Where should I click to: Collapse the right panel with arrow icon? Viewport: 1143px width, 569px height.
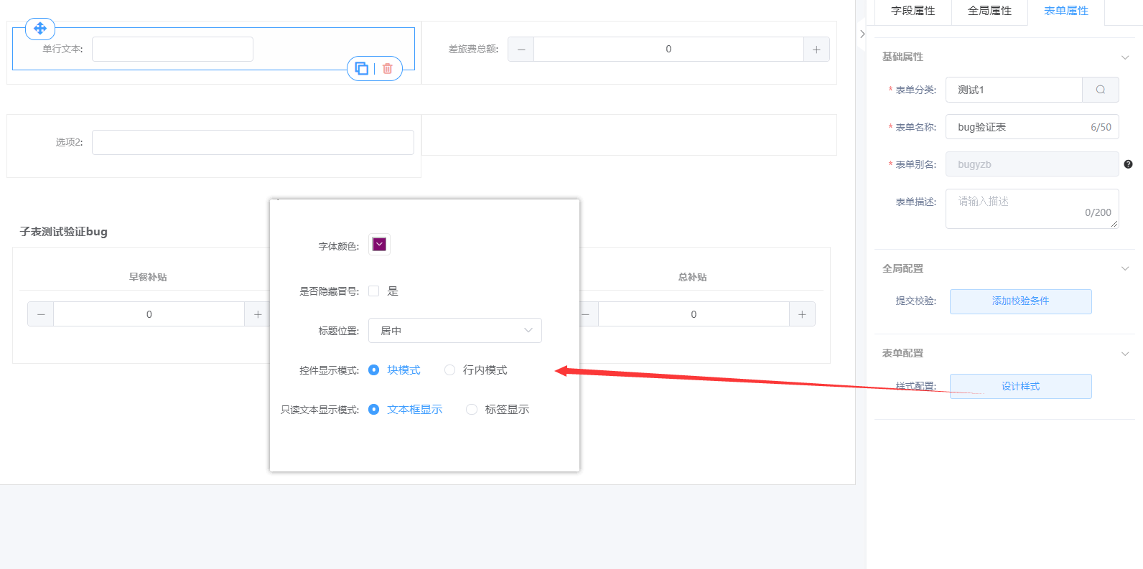[862, 34]
